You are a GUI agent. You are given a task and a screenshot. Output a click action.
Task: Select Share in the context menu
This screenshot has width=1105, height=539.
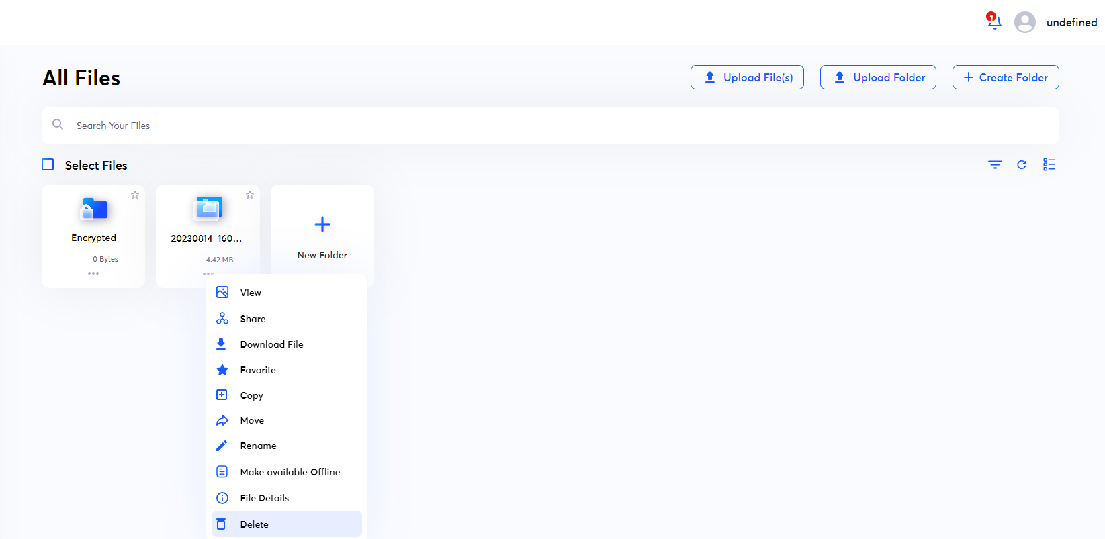click(253, 319)
